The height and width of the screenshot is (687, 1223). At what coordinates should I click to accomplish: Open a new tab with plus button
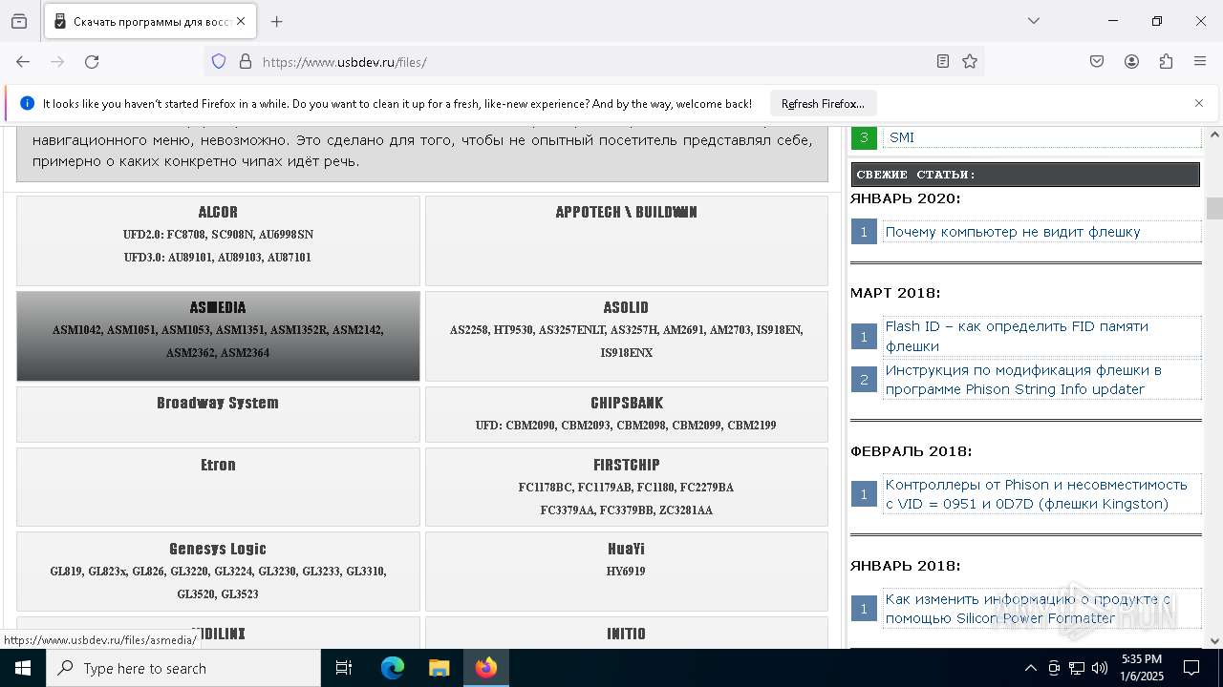click(277, 21)
